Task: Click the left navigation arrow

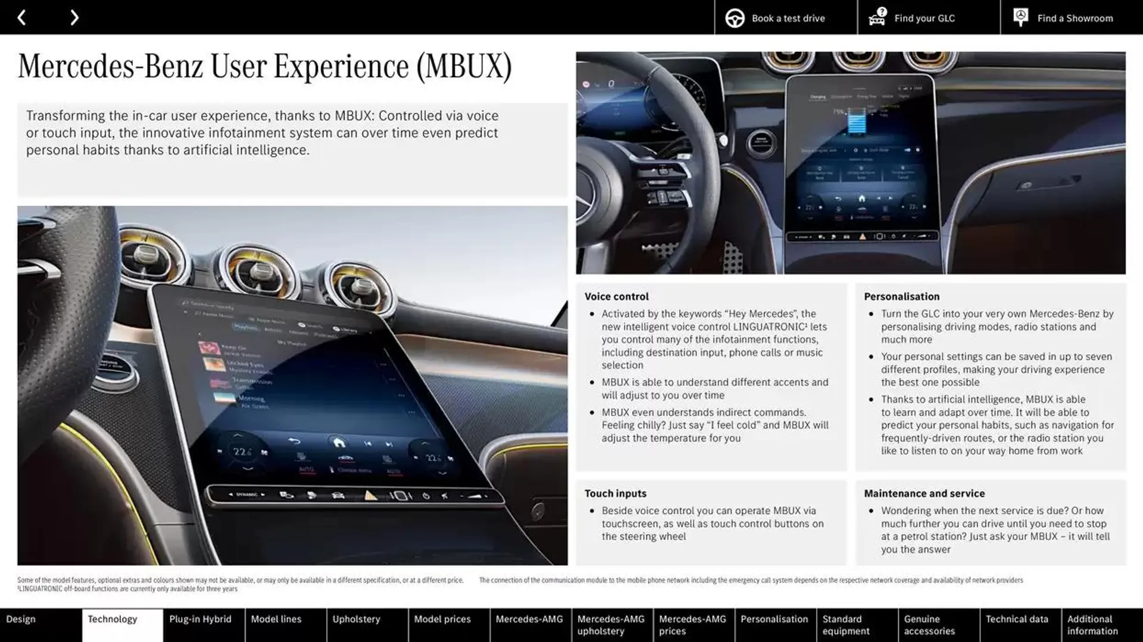Action: (20, 17)
